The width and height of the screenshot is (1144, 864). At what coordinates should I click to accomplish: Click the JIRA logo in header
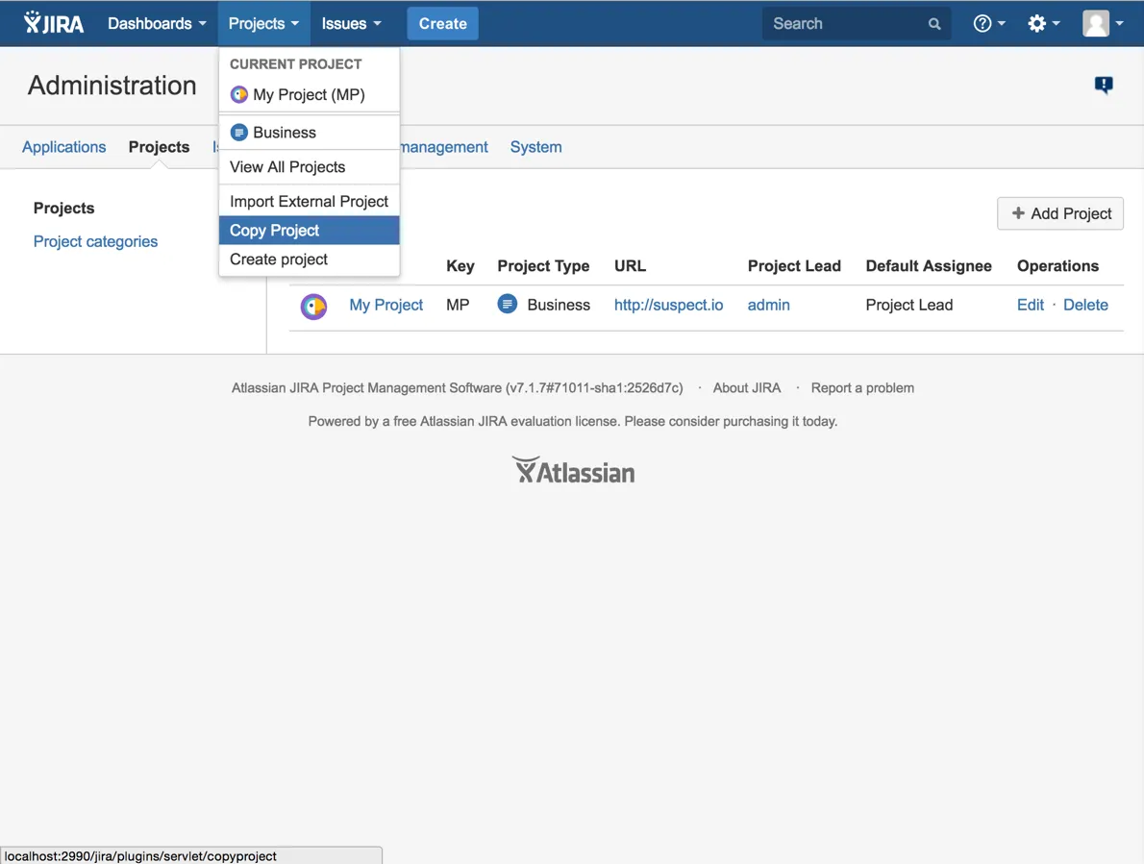click(x=53, y=23)
